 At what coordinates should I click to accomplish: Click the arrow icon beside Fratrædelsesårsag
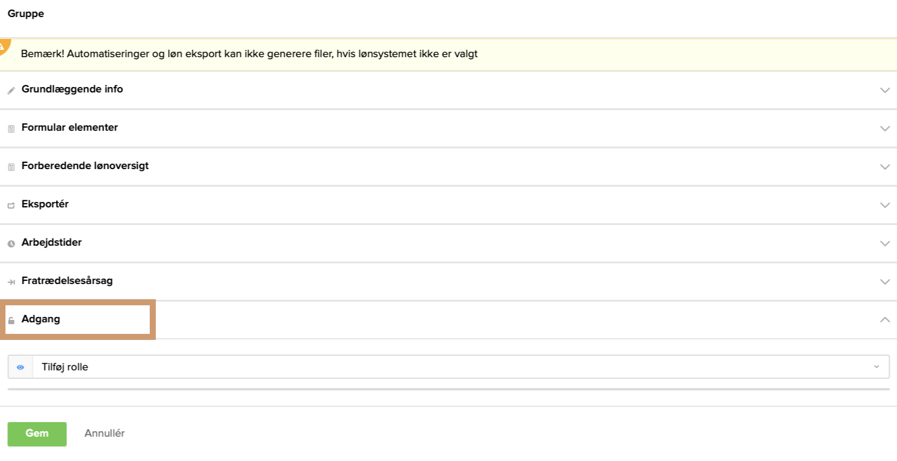[11, 282]
